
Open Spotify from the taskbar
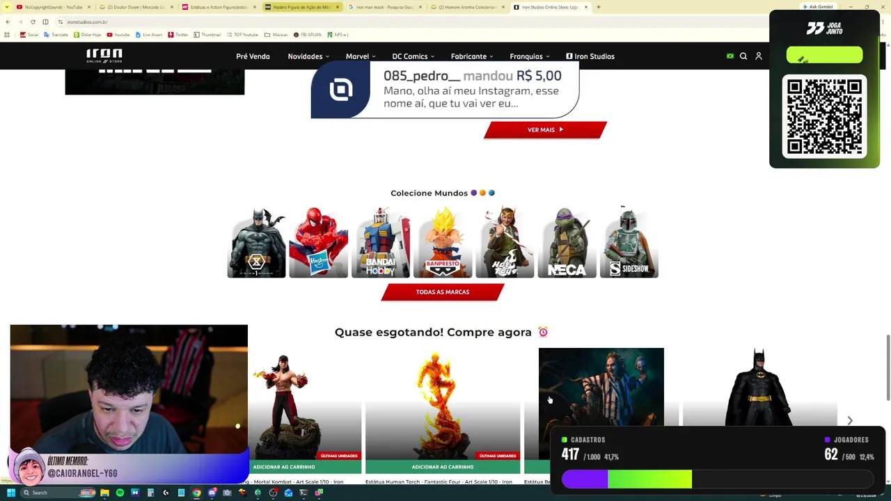[120, 493]
